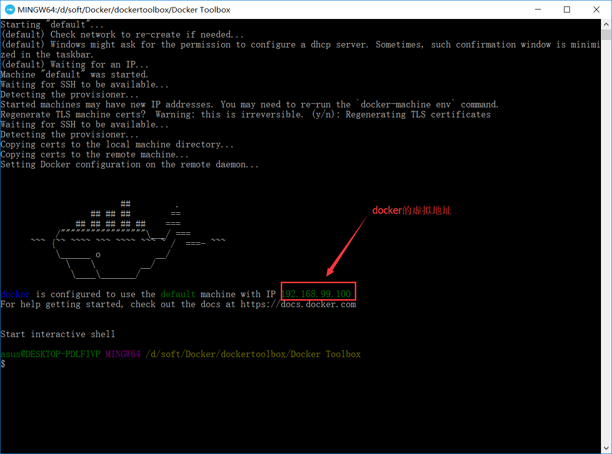Click "Setting Docker configuration on the remote daemon"

[130, 164]
